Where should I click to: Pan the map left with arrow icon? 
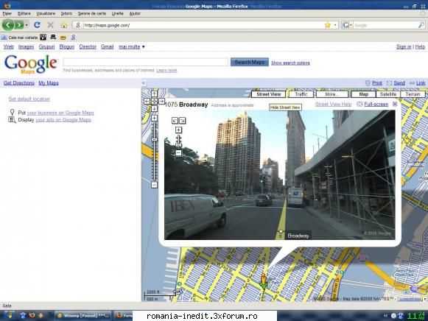click(147, 101)
